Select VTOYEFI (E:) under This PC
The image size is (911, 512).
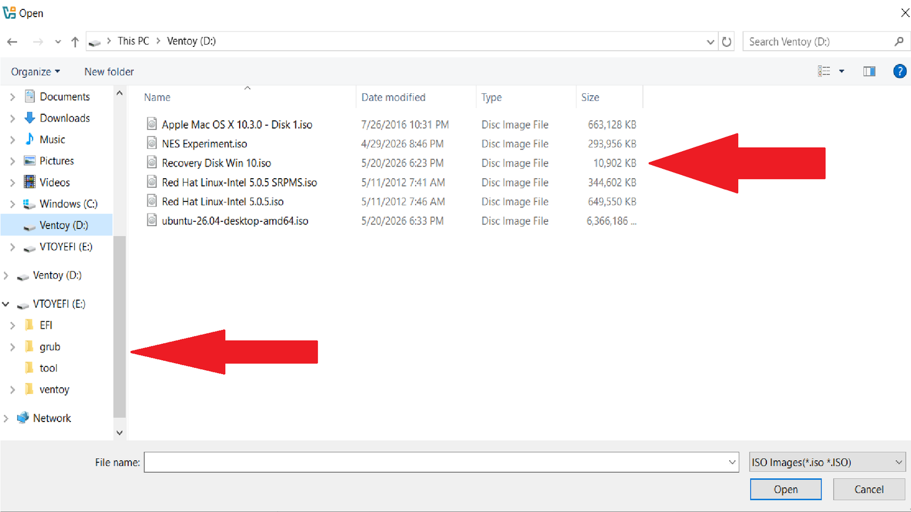pos(57,247)
